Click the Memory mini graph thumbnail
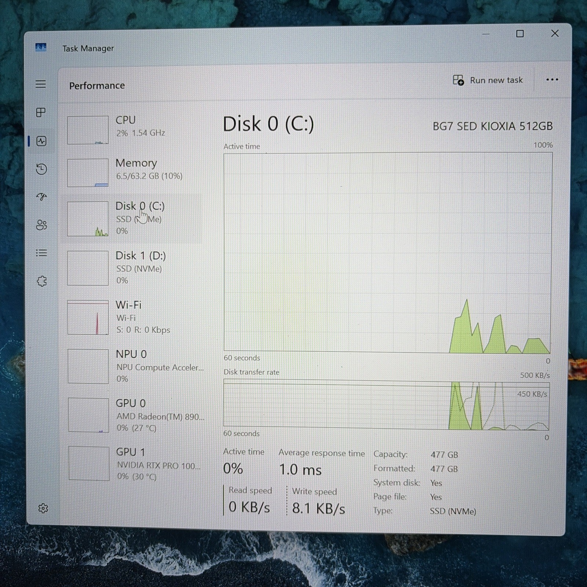 [88, 173]
